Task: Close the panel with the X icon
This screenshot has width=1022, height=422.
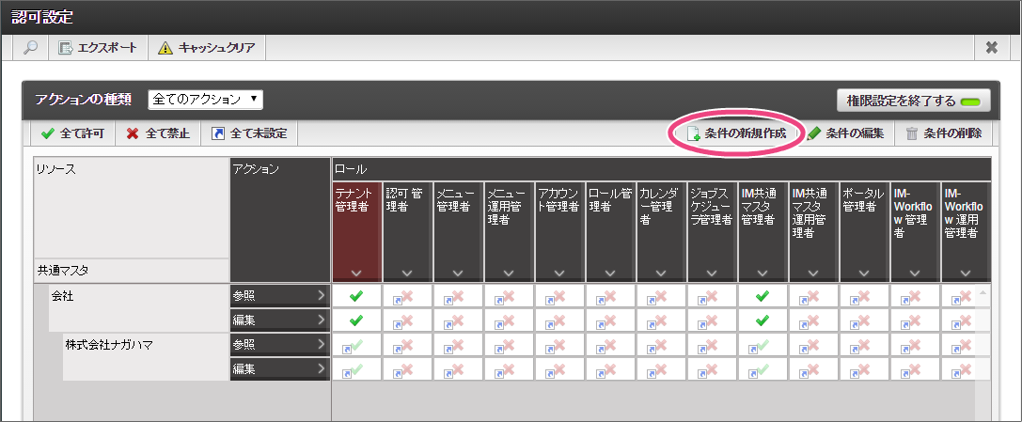Action: coord(991,48)
